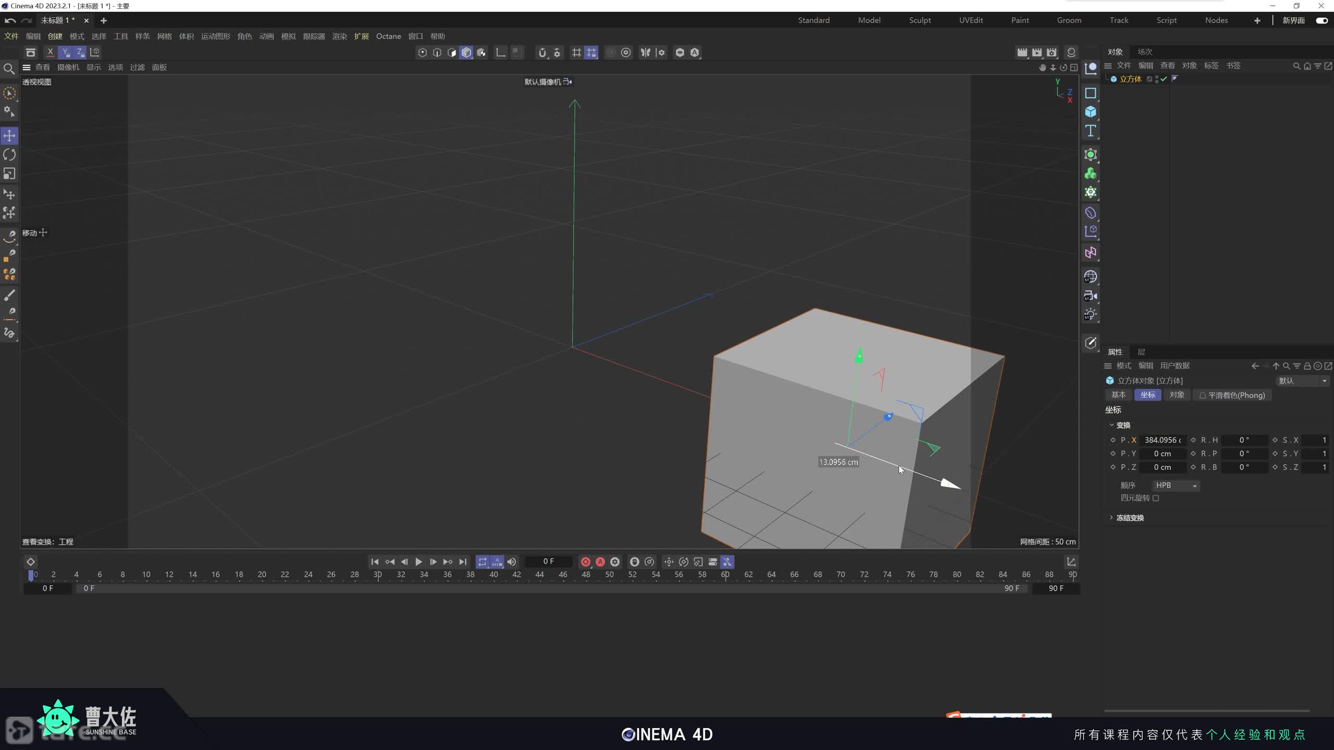Click the Record active objects button
This screenshot has height=750, width=1334.
(x=586, y=561)
